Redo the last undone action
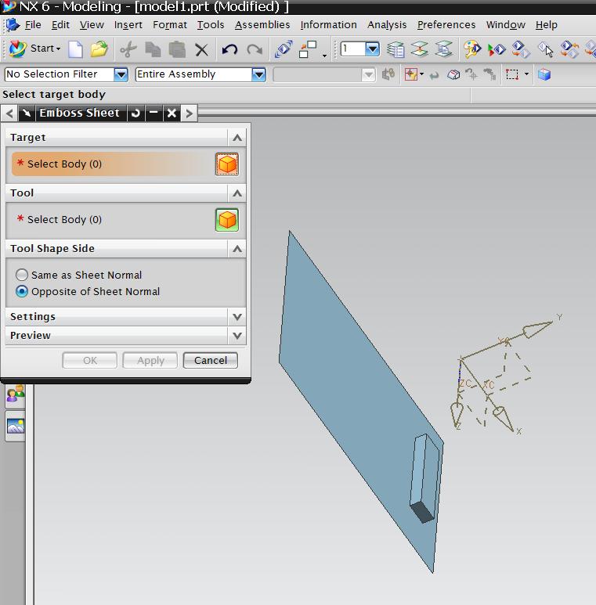 (255, 50)
